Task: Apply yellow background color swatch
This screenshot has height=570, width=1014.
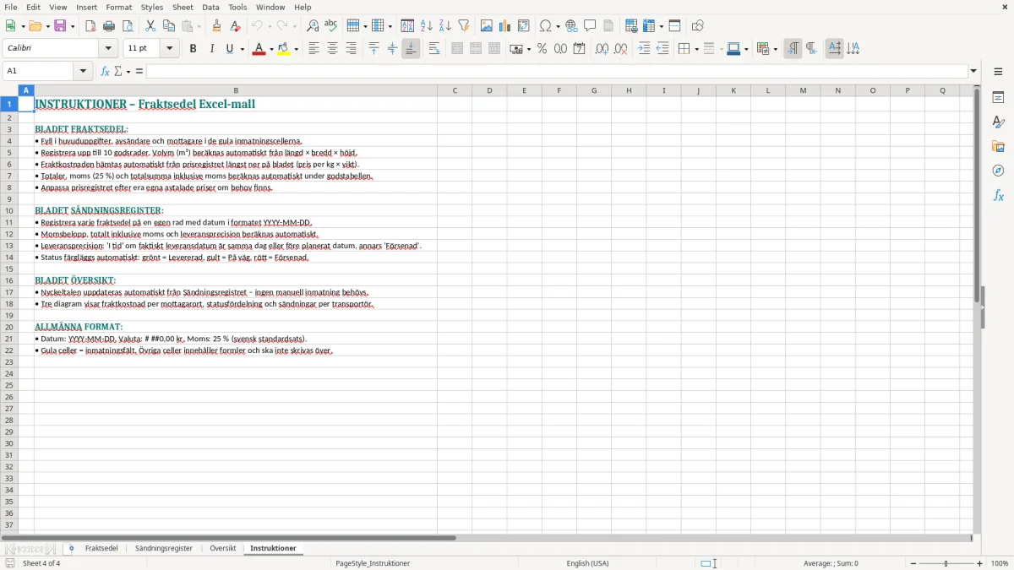Action: (284, 49)
